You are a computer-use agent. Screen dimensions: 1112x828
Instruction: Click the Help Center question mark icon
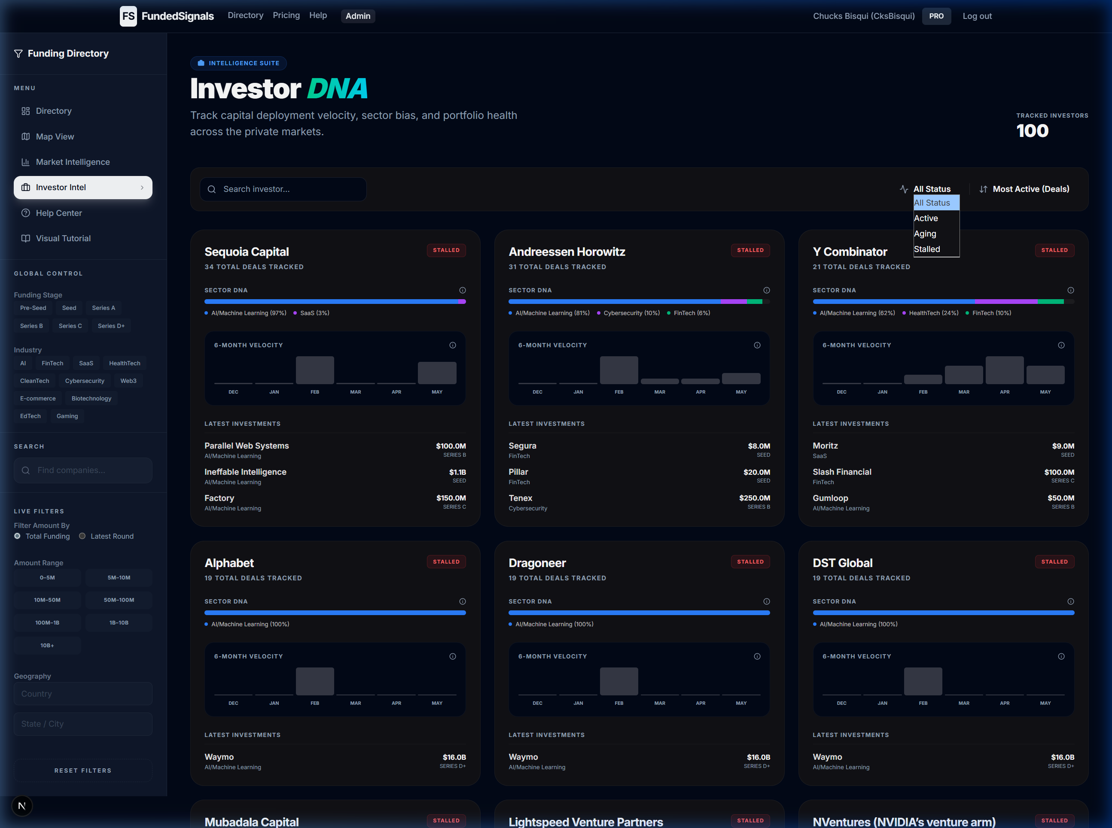pos(26,213)
